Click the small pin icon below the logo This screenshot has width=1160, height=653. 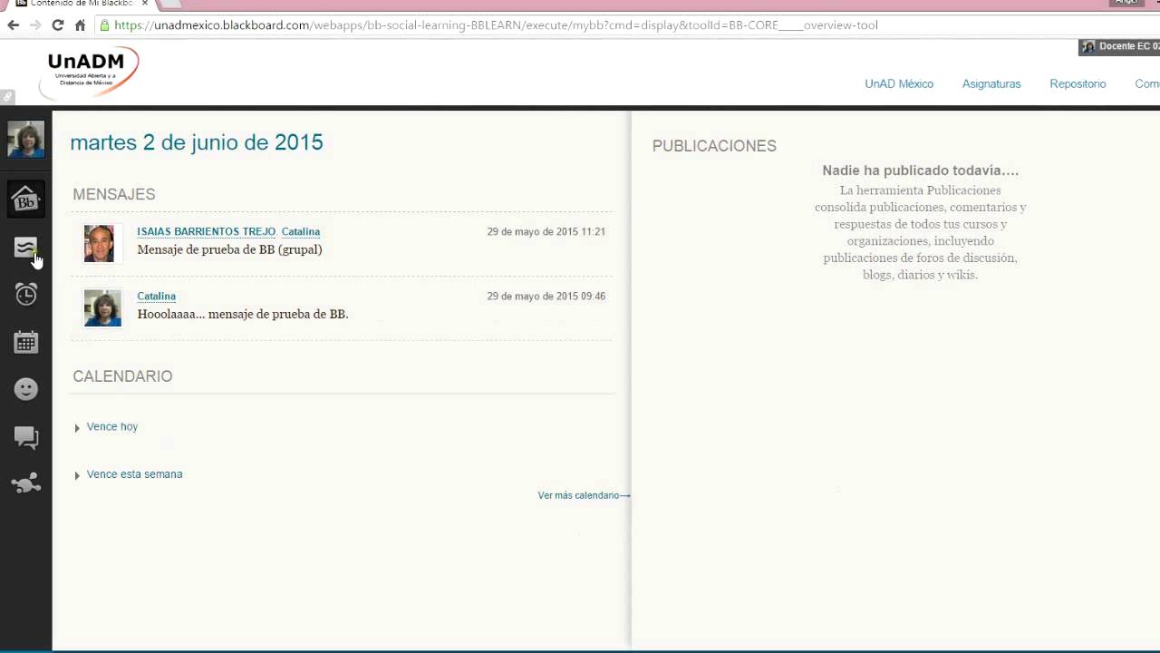coord(7,96)
